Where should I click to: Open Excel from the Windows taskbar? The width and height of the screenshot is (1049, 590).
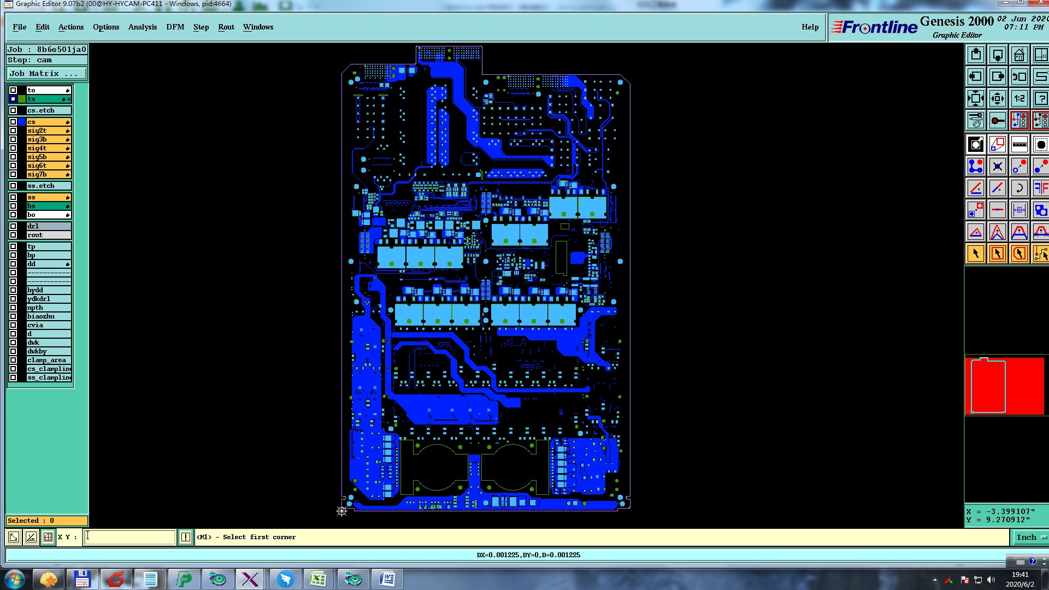point(318,579)
